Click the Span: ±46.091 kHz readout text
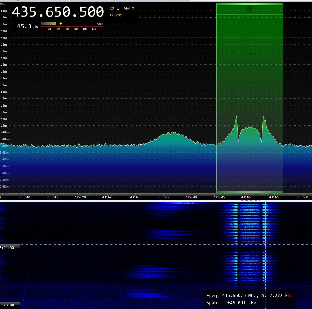312x309 pixels. (x=231, y=303)
